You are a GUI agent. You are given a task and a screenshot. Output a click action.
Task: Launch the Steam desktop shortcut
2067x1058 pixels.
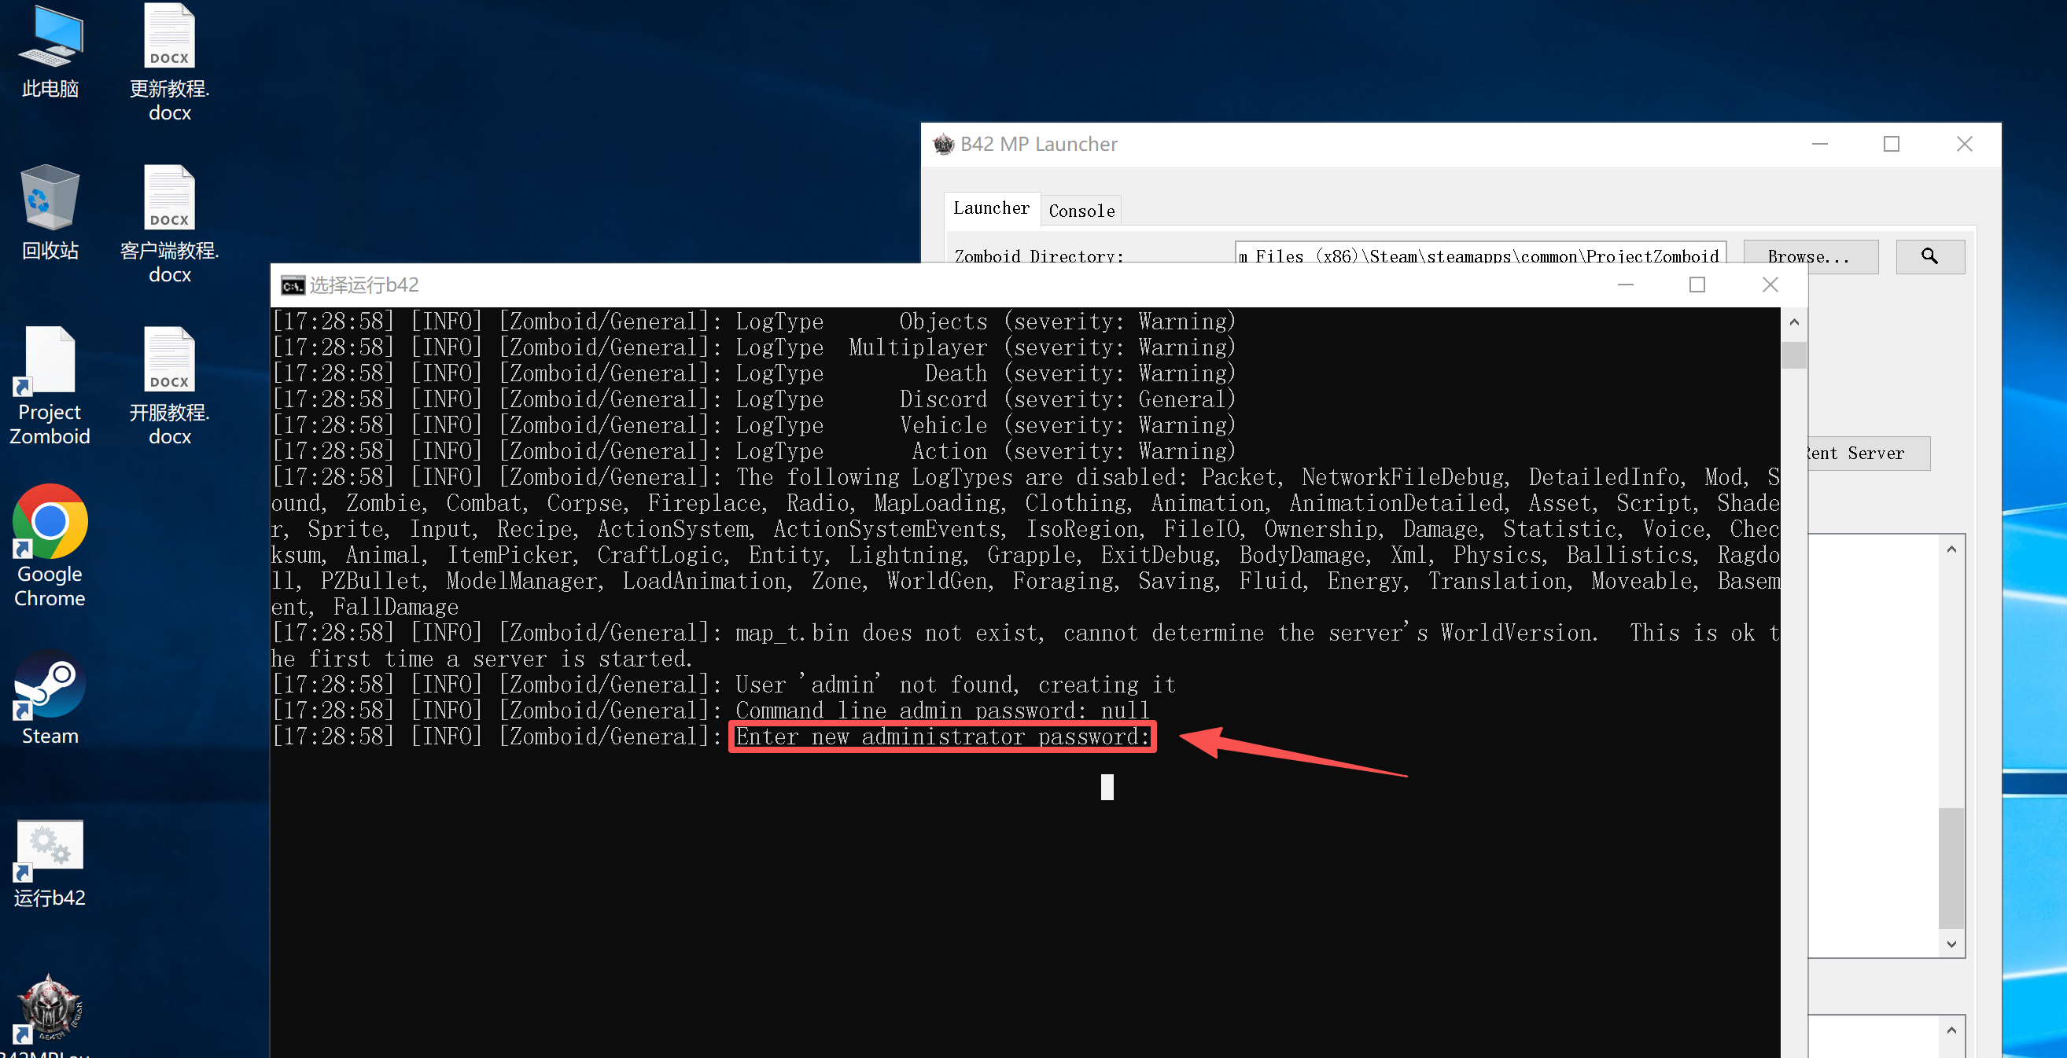click(50, 684)
